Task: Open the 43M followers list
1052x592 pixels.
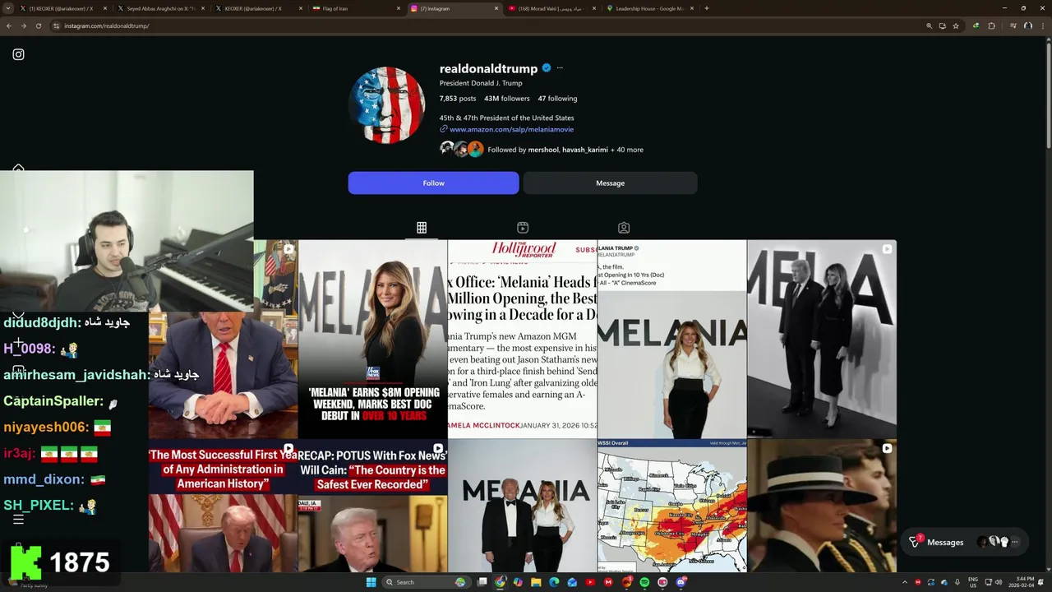Action: pyautogui.click(x=506, y=99)
